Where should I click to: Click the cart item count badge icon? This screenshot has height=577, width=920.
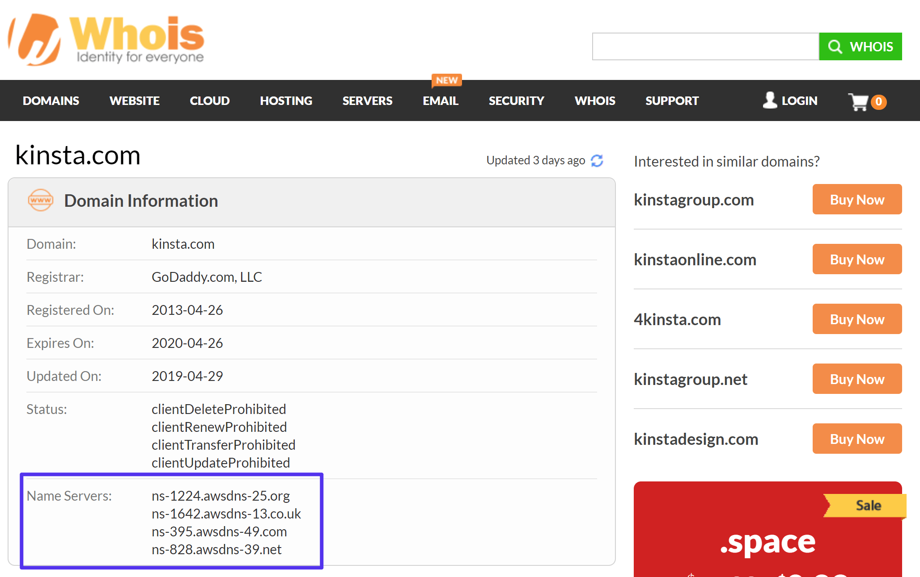(x=879, y=102)
